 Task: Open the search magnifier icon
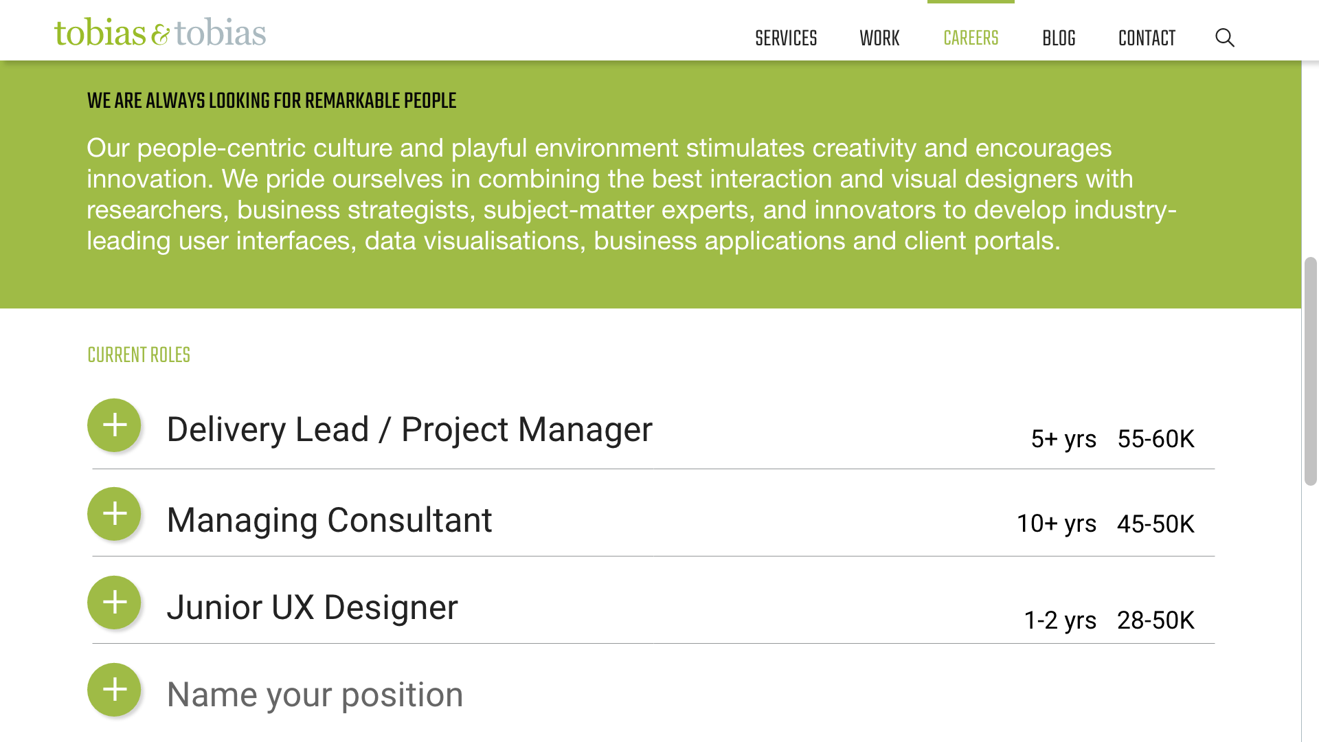tap(1224, 38)
